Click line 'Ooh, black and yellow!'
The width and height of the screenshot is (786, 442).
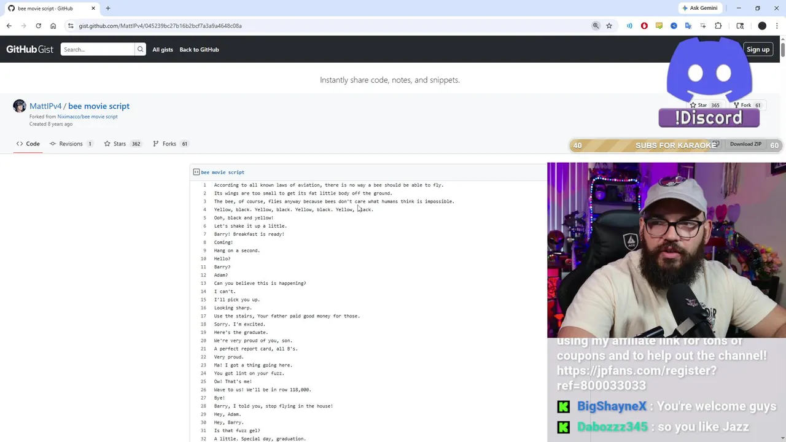(x=243, y=217)
